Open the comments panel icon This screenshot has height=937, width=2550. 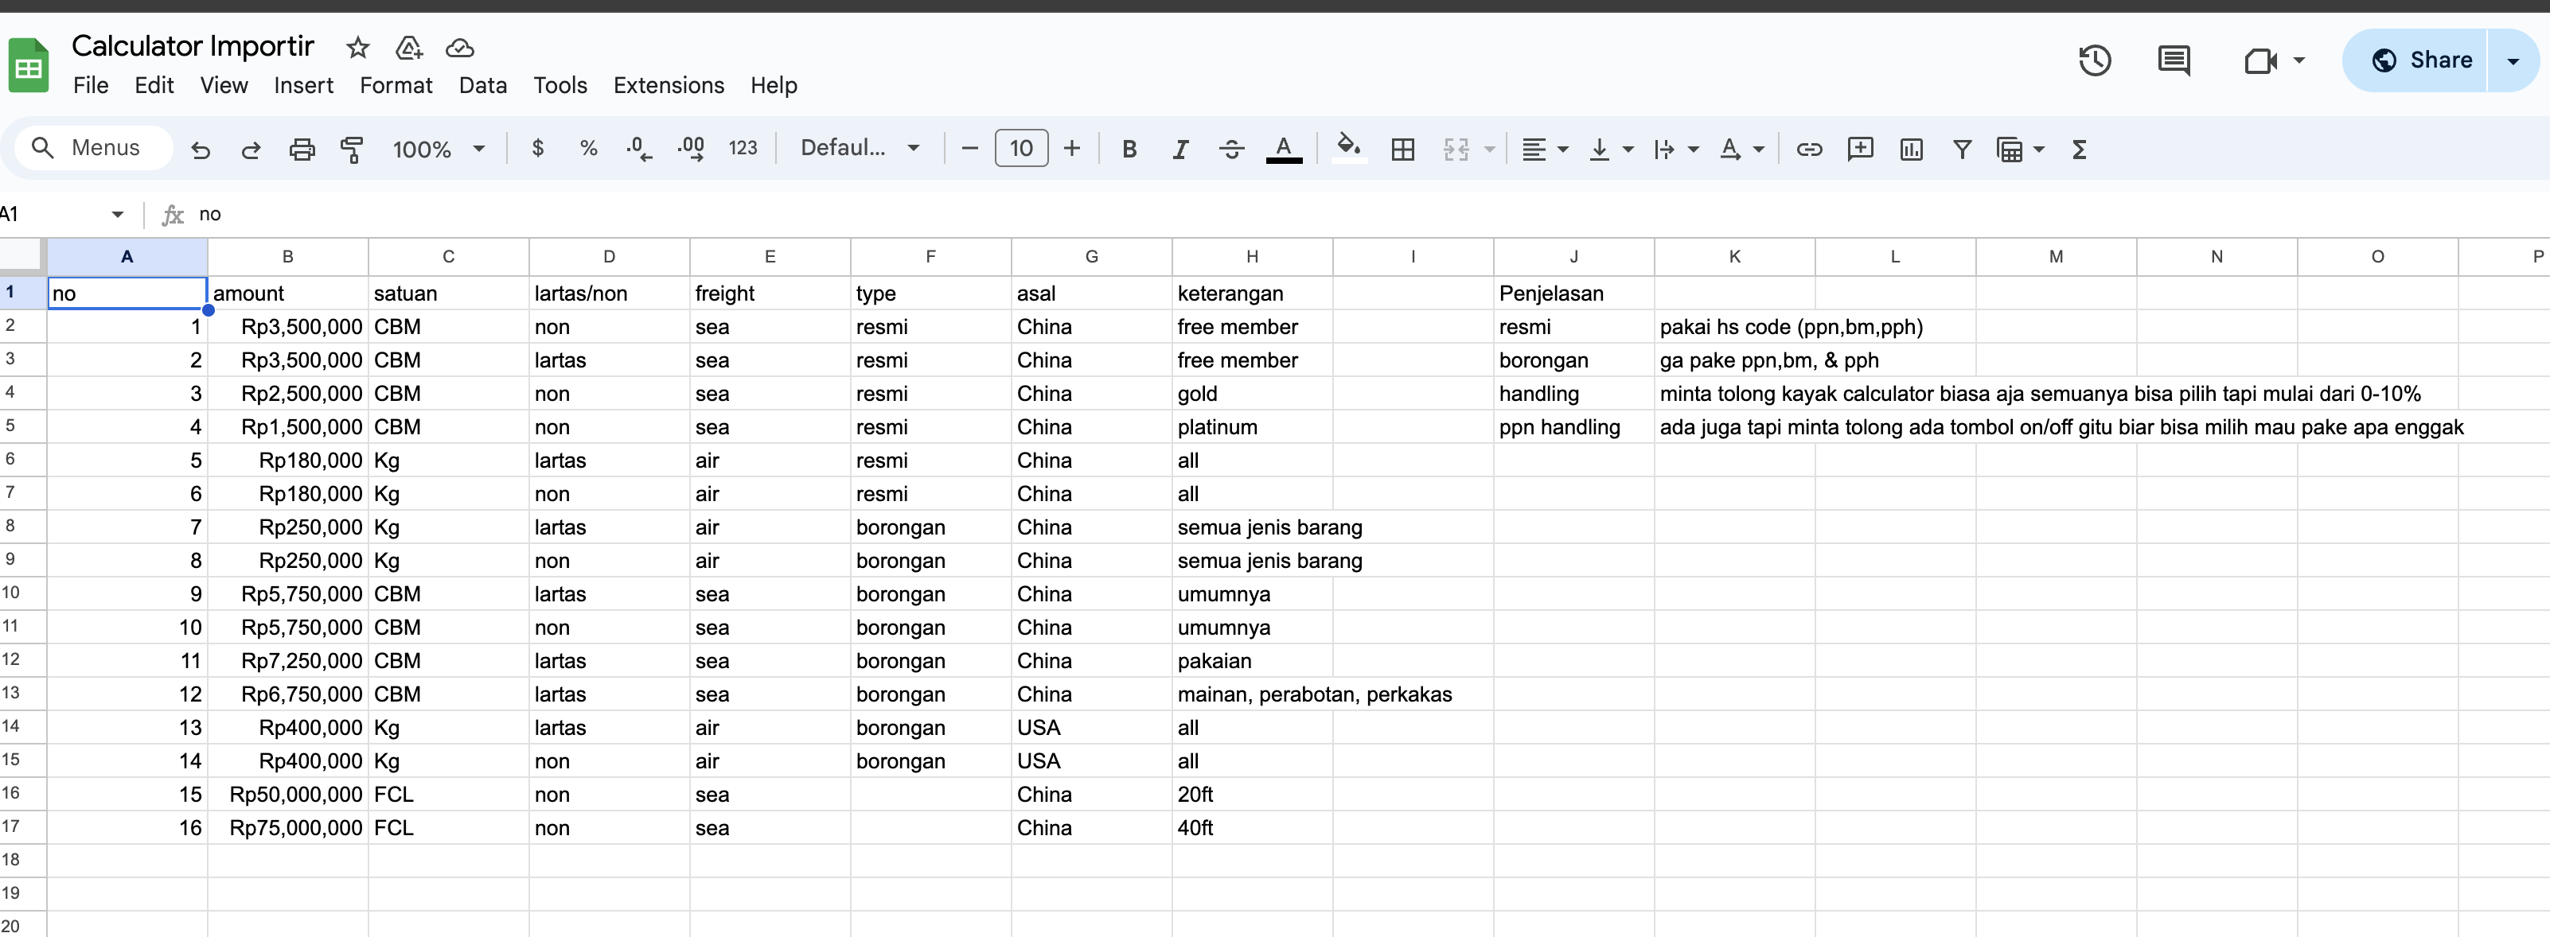click(x=2173, y=61)
